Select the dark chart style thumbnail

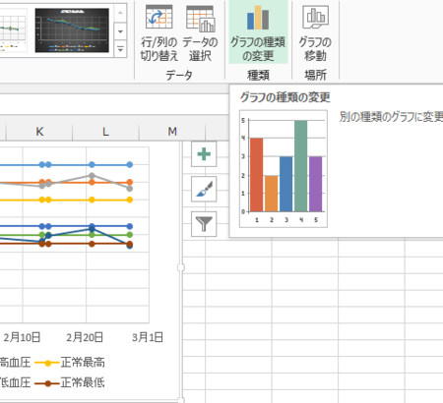point(72,30)
